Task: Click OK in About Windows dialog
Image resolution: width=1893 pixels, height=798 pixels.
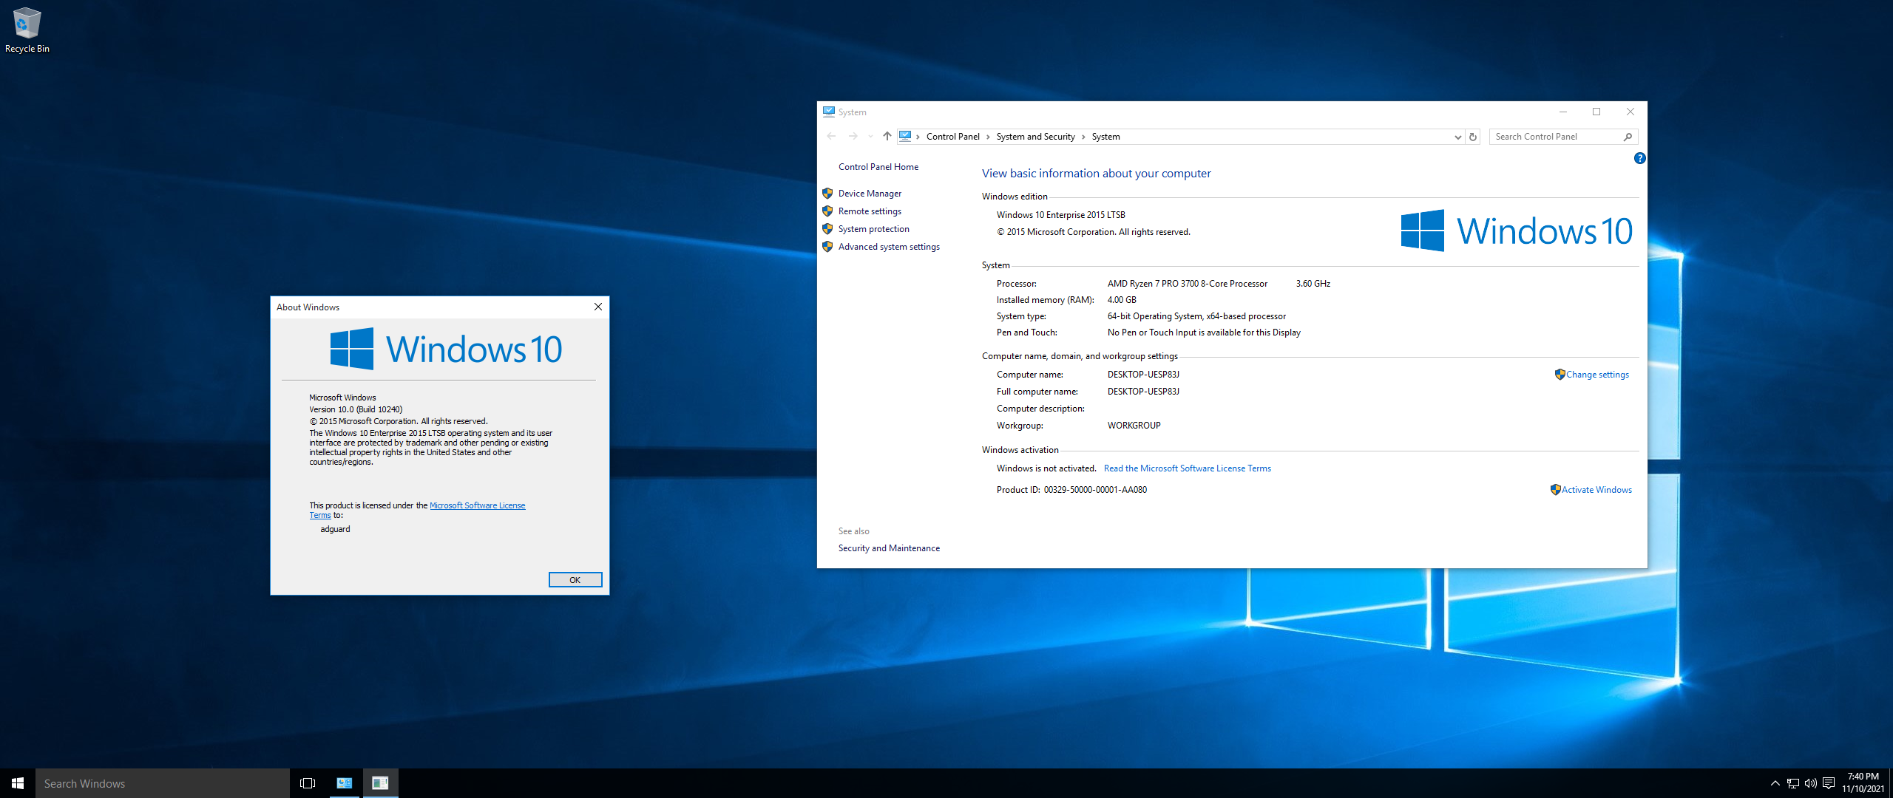Action: click(575, 580)
